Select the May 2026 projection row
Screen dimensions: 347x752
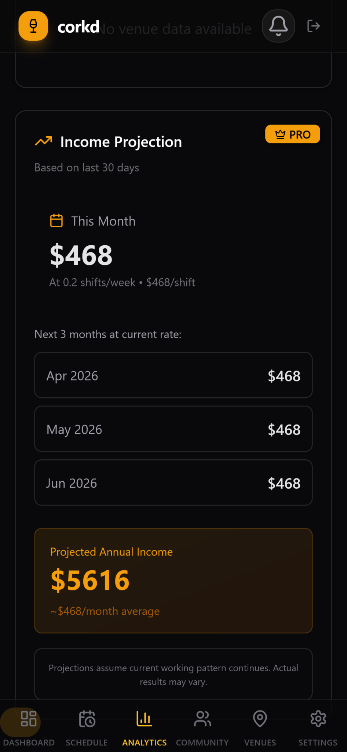pyautogui.click(x=173, y=429)
